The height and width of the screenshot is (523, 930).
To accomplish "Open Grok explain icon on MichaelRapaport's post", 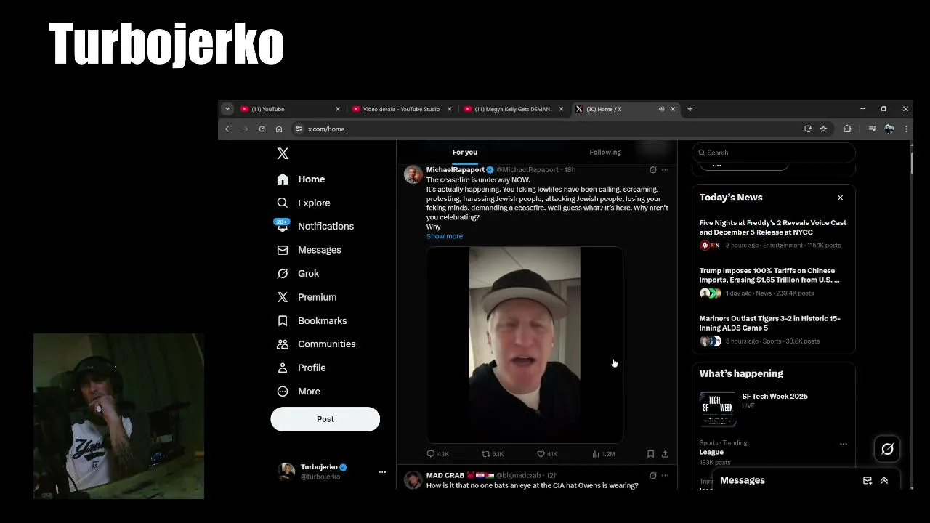I will [x=652, y=170].
